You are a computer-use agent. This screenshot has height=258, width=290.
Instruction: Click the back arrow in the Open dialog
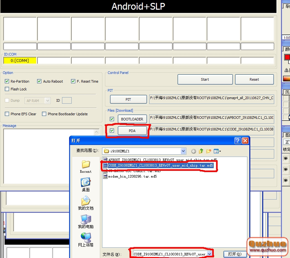[x=193, y=151]
